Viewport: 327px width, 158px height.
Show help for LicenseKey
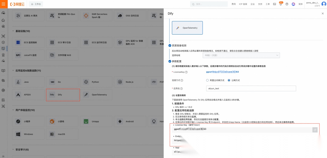pyautogui.click(x=186, y=72)
